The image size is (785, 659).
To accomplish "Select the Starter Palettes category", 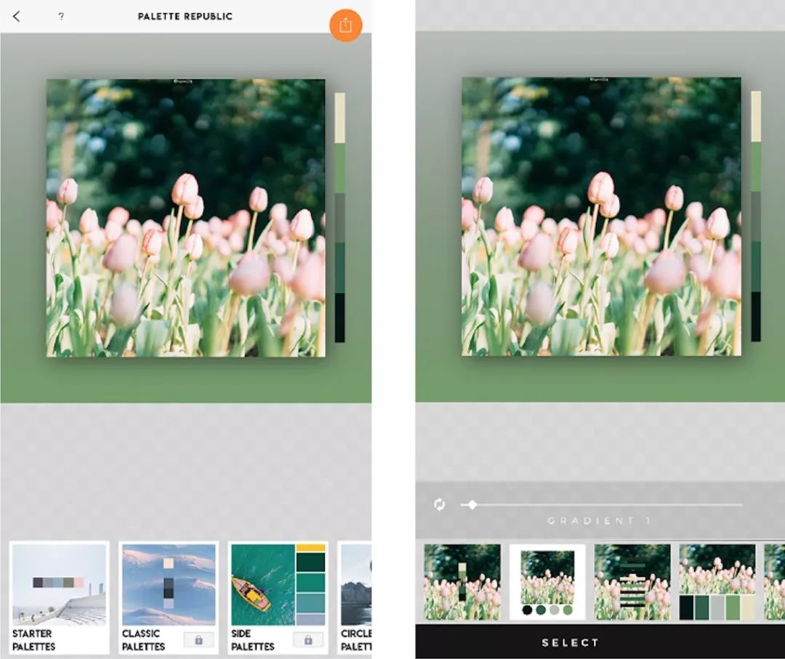I will 60,597.
